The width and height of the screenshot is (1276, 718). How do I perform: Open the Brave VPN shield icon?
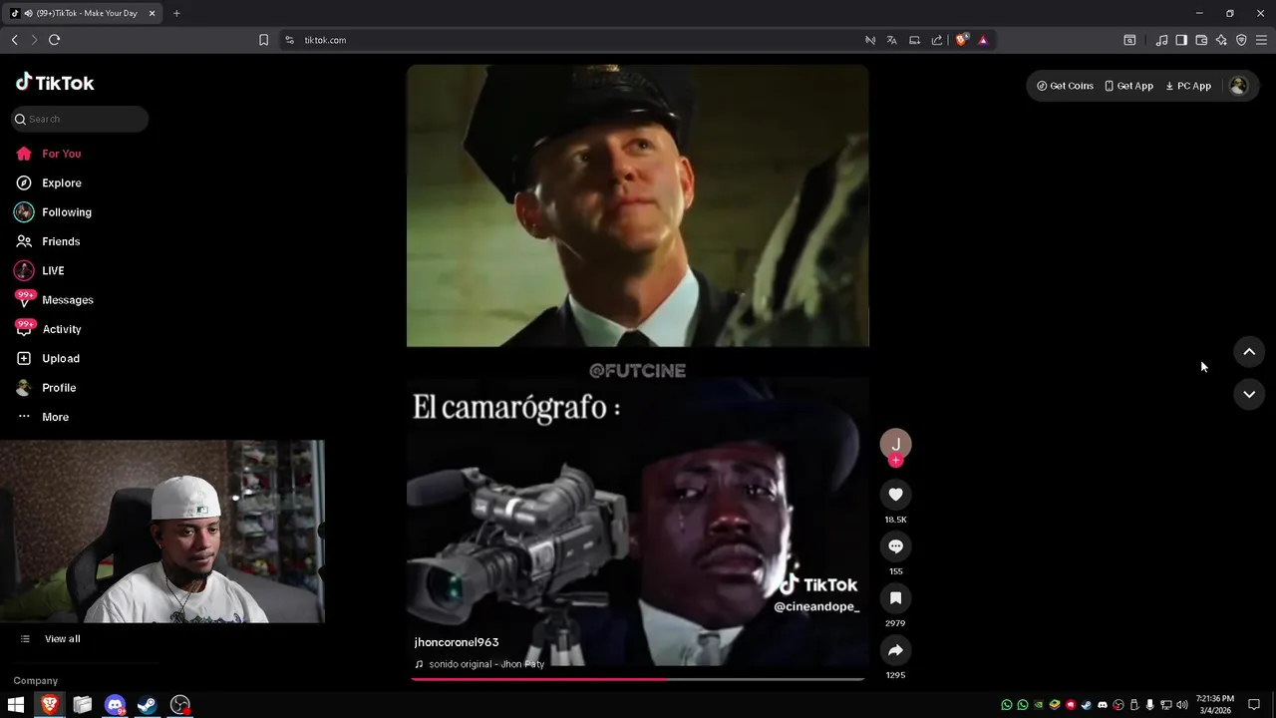coord(1241,40)
